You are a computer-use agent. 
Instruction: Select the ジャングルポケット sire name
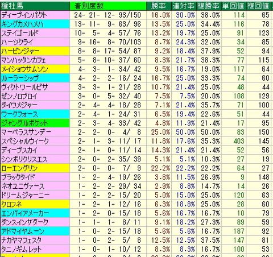tap(24, 123)
